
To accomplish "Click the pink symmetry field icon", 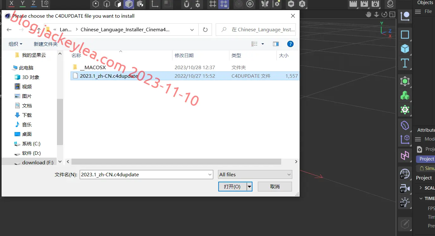I will point(405,155).
